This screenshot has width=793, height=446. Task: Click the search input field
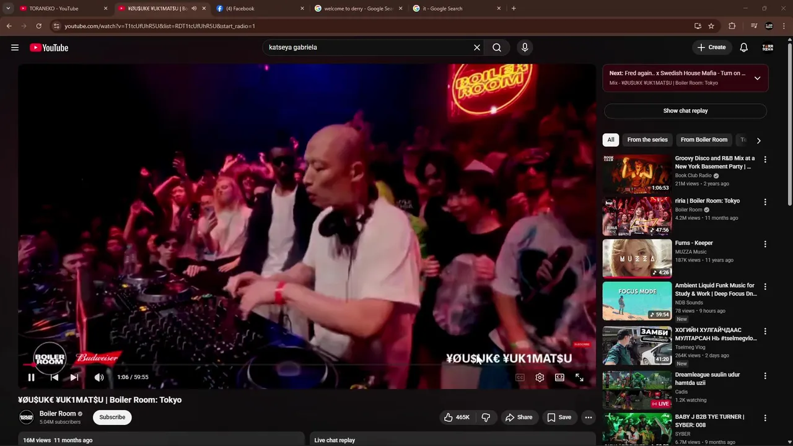tap(369, 47)
